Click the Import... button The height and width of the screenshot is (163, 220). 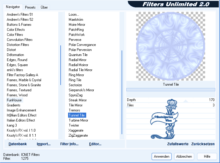(44, 144)
